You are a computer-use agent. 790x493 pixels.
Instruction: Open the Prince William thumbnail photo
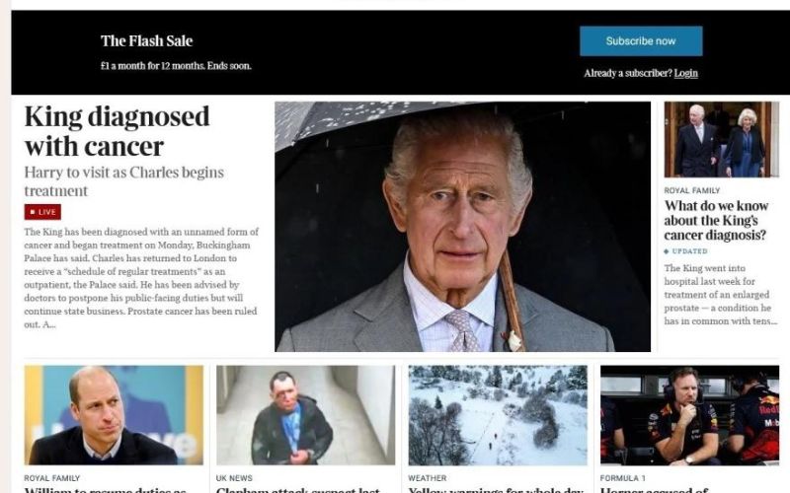click(114, 415)
